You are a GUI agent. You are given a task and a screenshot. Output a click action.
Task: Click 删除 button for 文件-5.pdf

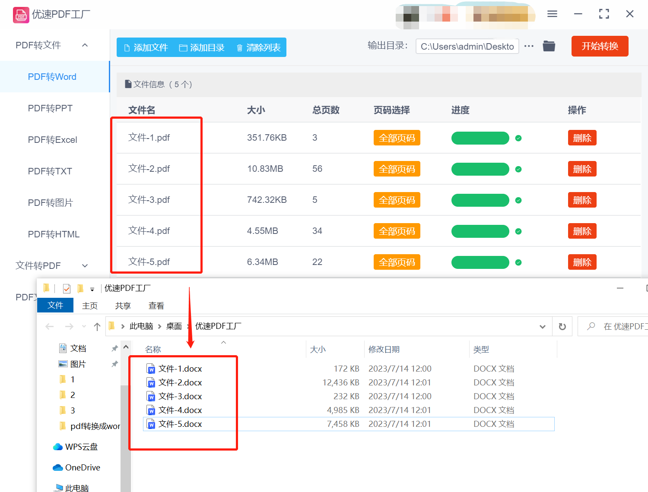(x=582, y=262)
